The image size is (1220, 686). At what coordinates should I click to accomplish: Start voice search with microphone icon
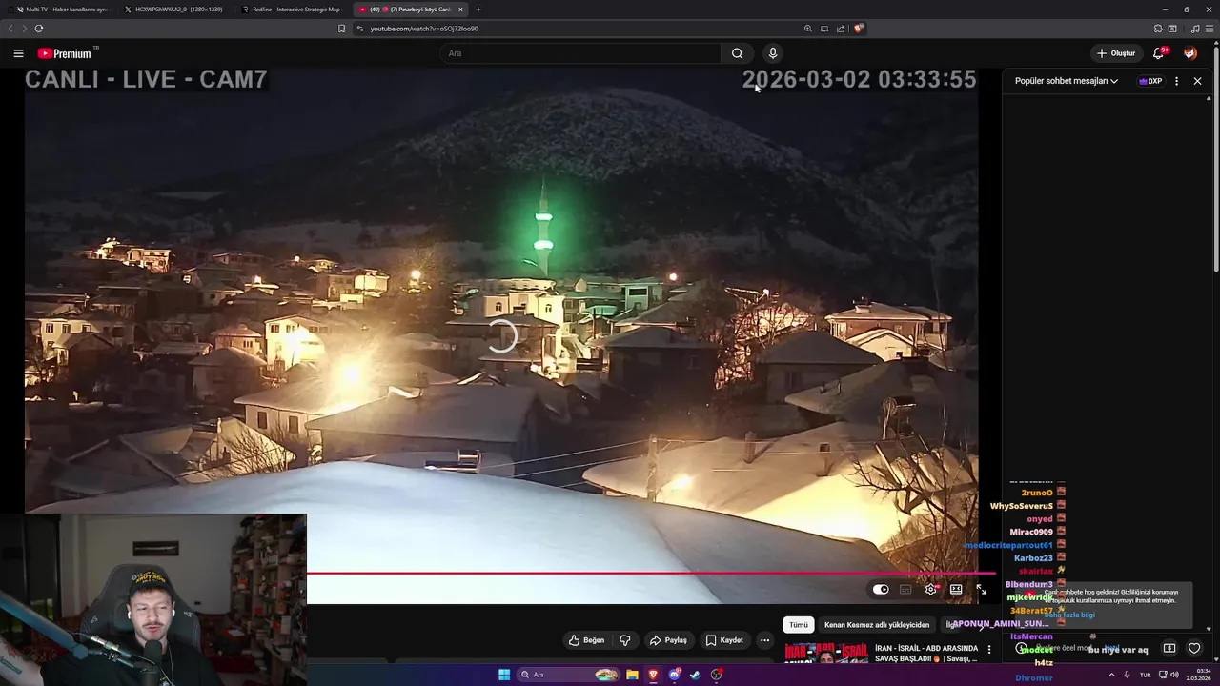pos(773,53)
